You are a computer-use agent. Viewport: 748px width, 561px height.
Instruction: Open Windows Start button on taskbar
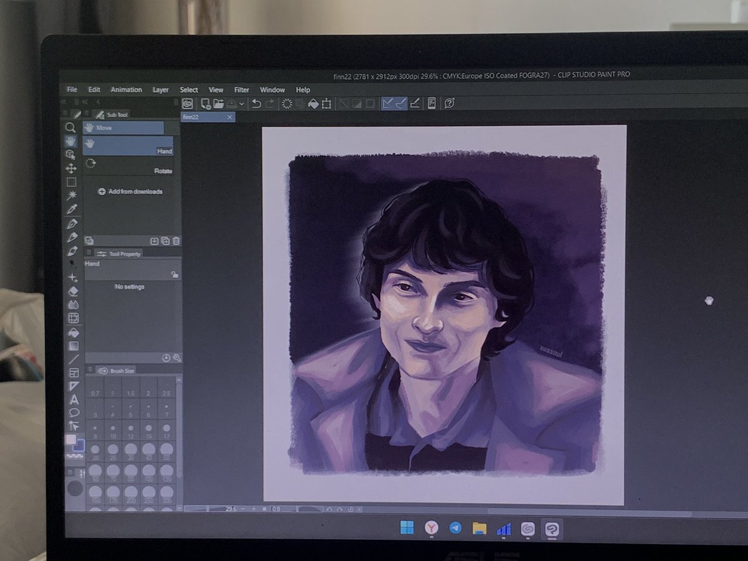tap(406, 529)
